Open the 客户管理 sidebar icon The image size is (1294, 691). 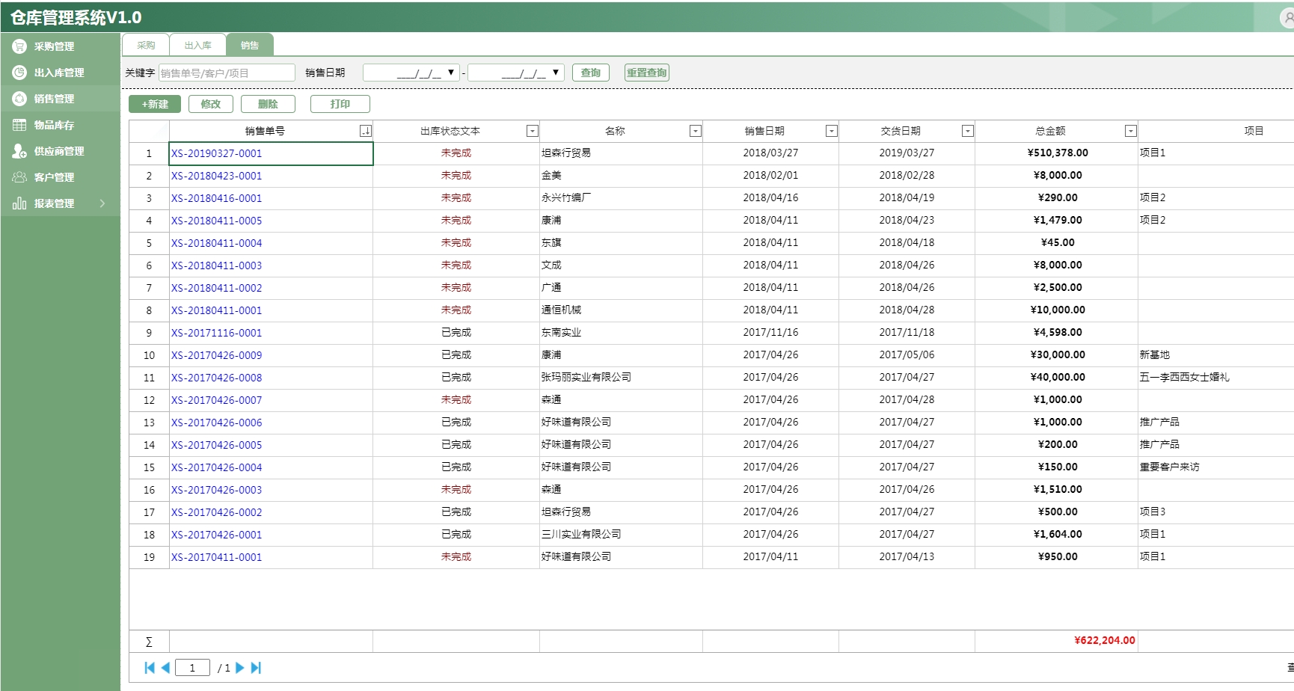pos(19,177)
